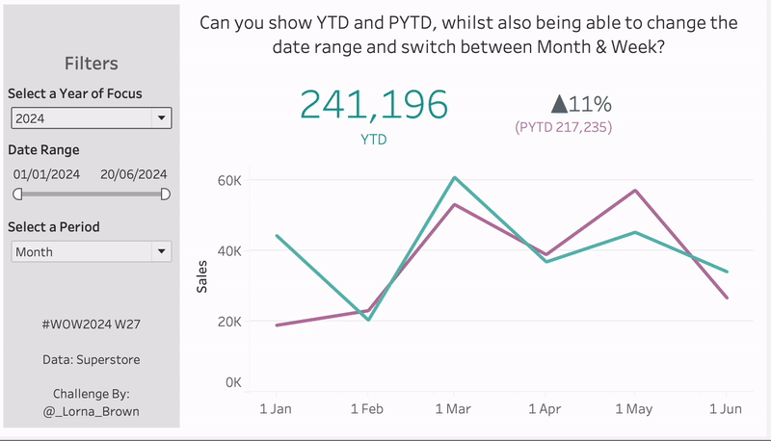Click the PYTD 217,235 label
The height and width of the screenshot is (441, 771).
[x=565, y=126]
